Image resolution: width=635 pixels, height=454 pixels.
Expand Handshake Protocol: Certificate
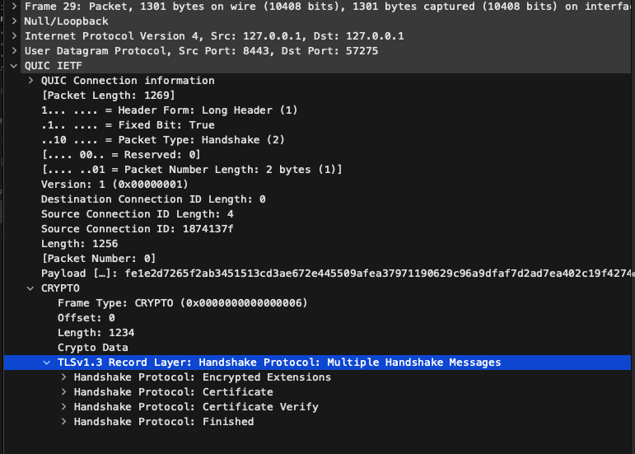coord(63,392)
